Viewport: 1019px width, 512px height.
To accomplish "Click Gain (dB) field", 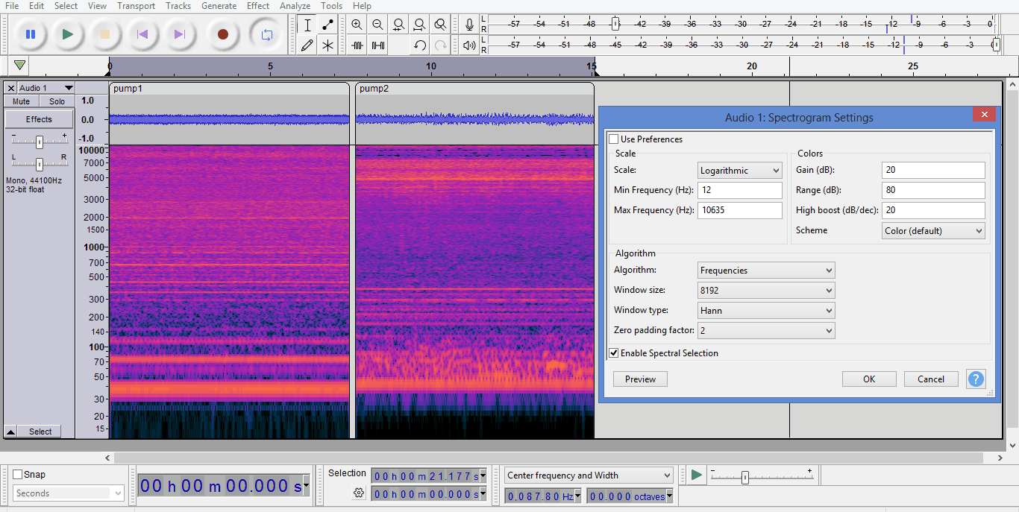I will click(933, 170).
